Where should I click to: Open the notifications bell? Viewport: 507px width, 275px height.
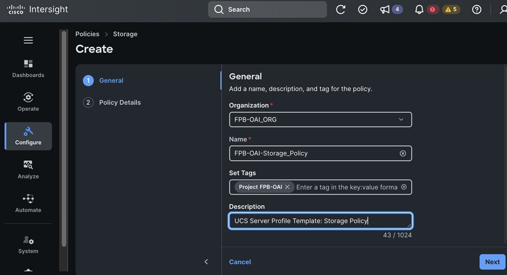click(419, 10)
